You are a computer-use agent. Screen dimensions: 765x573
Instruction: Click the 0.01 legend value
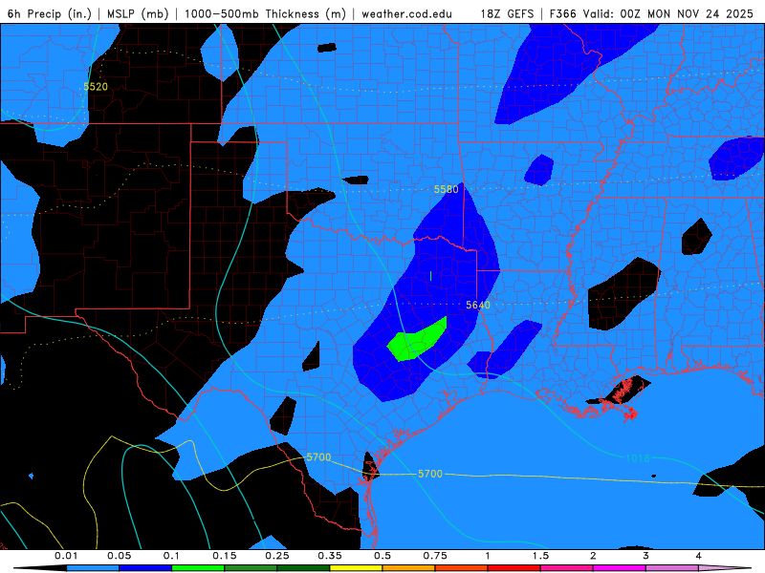tap(66, 556)
